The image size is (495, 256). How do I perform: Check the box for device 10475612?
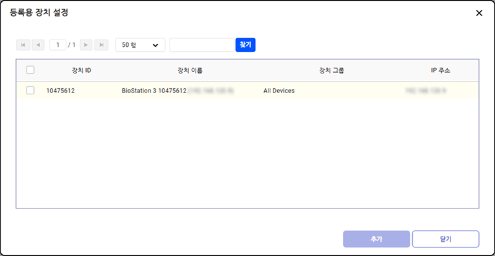[30, 91]
